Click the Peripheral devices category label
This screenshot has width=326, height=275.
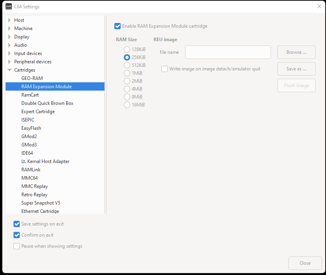coord(33,62)
